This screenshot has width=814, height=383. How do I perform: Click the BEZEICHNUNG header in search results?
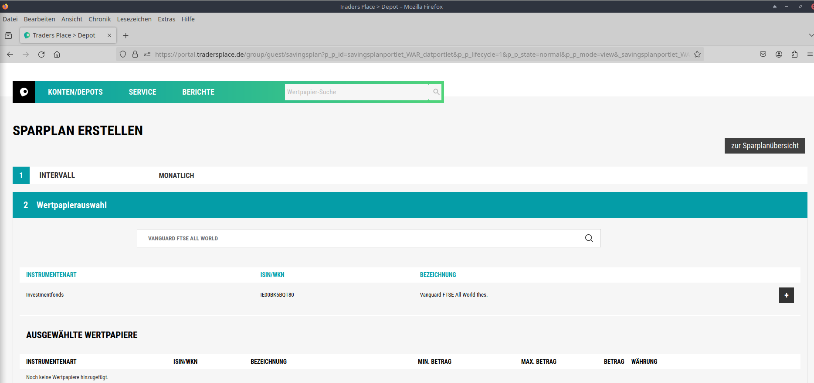pyautogui.click(x=438, y=275)
